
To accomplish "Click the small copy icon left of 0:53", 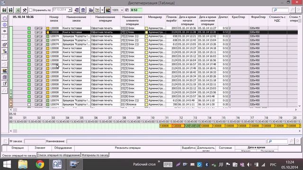I will click(127, 10).
